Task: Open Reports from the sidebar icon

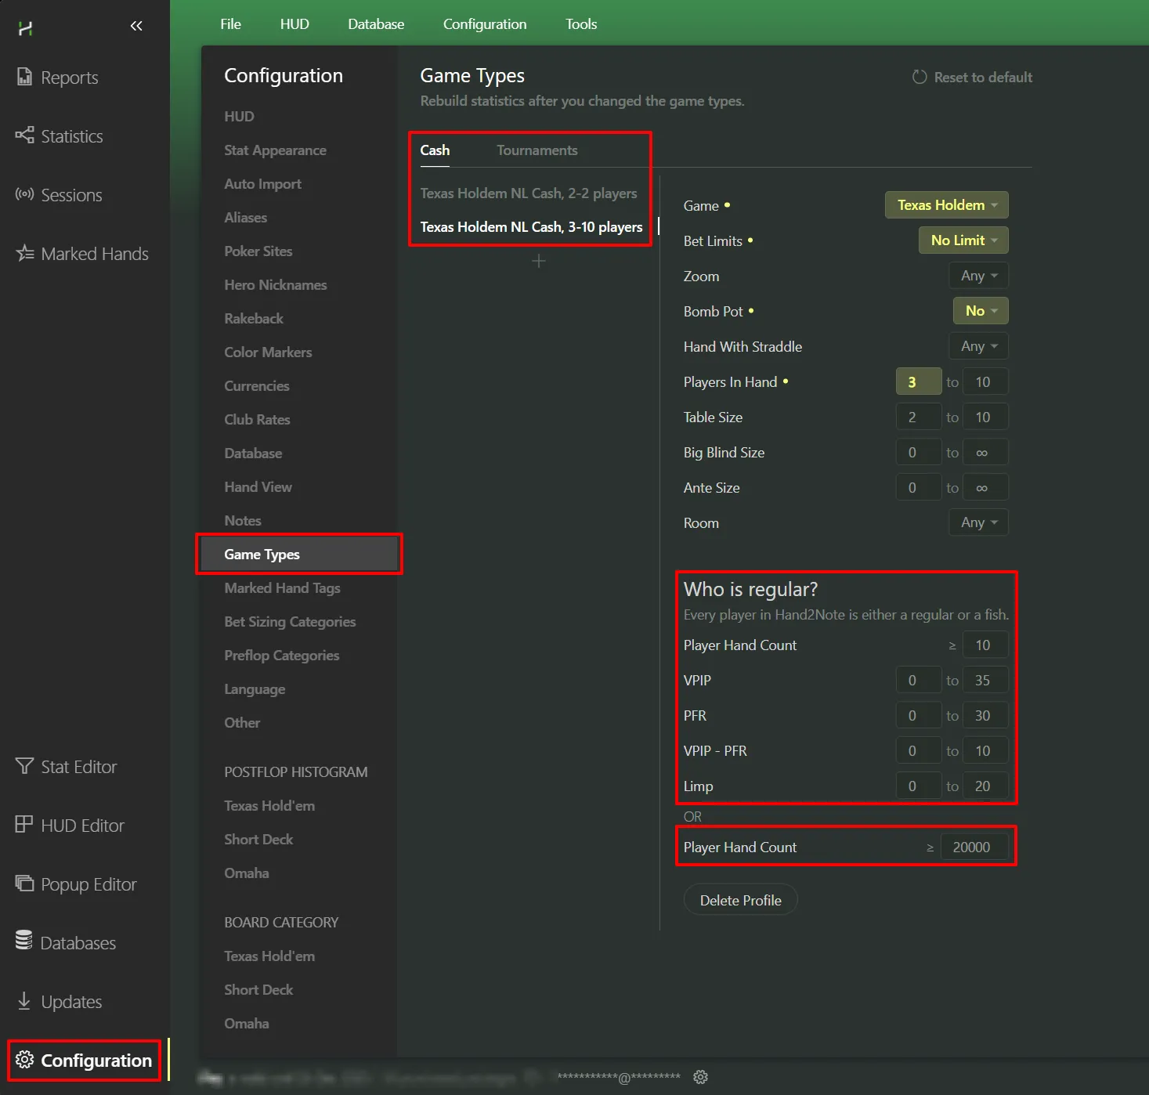Action: [x=24, y=77]
